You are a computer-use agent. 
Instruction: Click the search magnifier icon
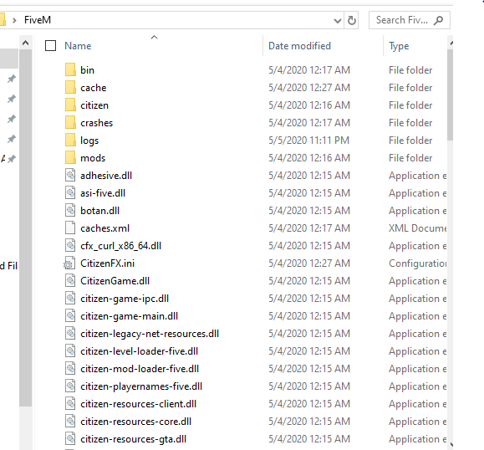pos(438,20)
